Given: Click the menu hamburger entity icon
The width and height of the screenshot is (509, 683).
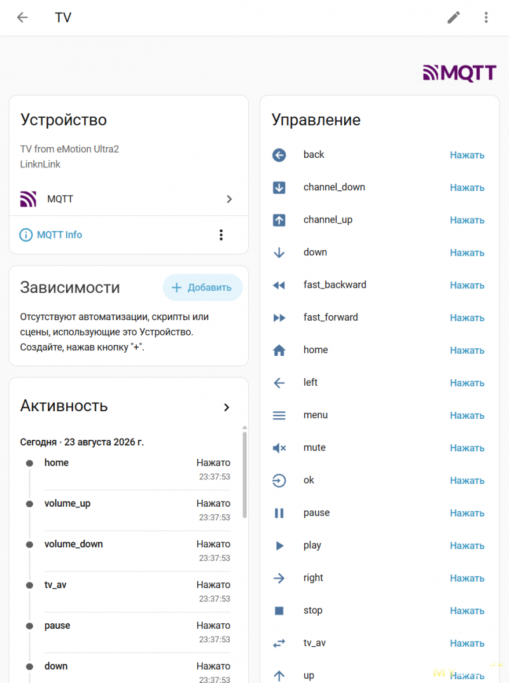Looking at the screenshot, I should pyautogui.click(x=279, y=416).
